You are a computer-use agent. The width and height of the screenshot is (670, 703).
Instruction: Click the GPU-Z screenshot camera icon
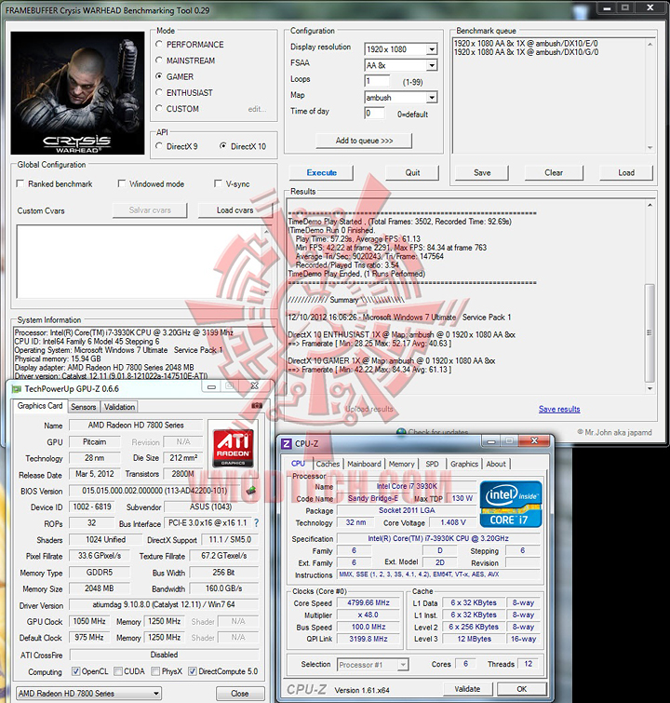(x=257, y=405)
